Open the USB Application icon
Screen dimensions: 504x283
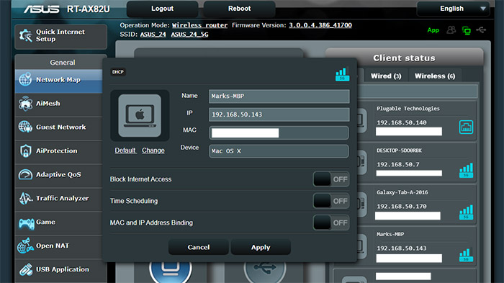pyautogui.click(x=26, y=269)
